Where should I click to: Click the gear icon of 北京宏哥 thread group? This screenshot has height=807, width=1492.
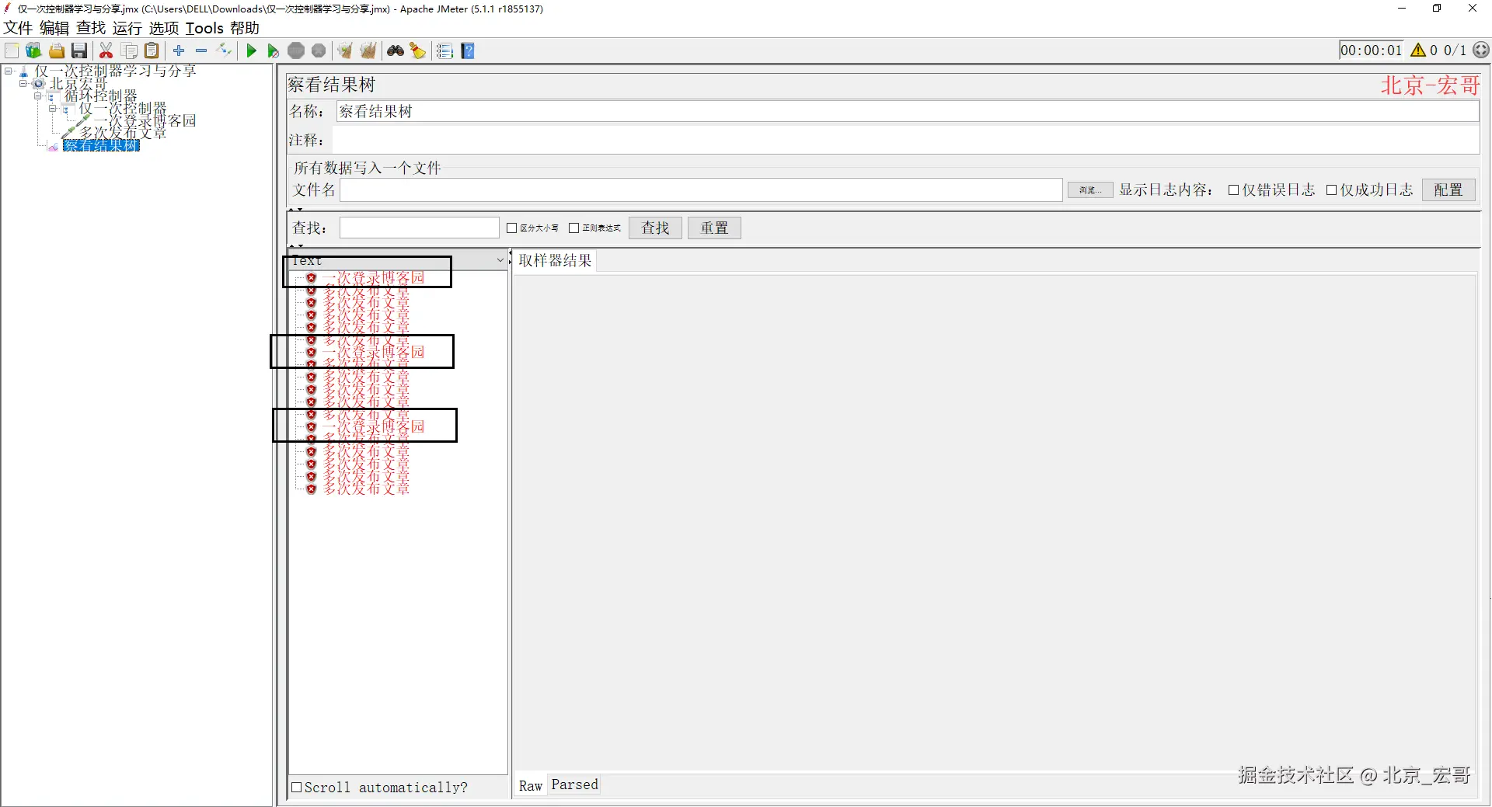39,84
